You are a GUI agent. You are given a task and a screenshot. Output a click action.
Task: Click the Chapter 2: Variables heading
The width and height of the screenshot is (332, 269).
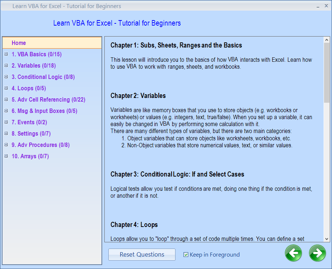pos(138,96)
